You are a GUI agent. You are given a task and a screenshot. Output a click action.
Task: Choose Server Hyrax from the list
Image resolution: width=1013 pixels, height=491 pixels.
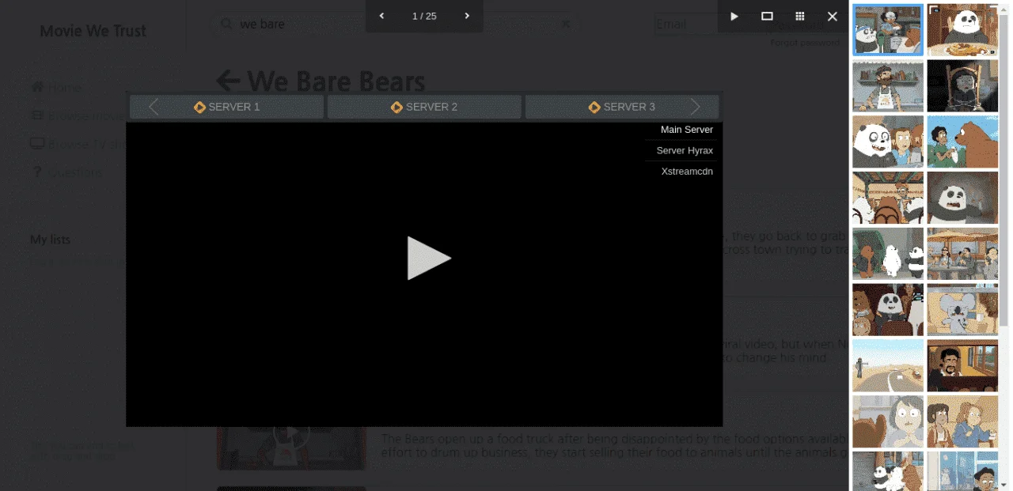(x=685, y=150)
